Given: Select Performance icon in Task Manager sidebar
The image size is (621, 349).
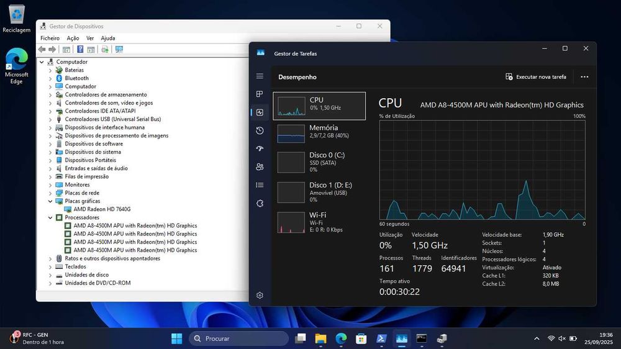Looking at the screenshot, I should click(260, 112).
